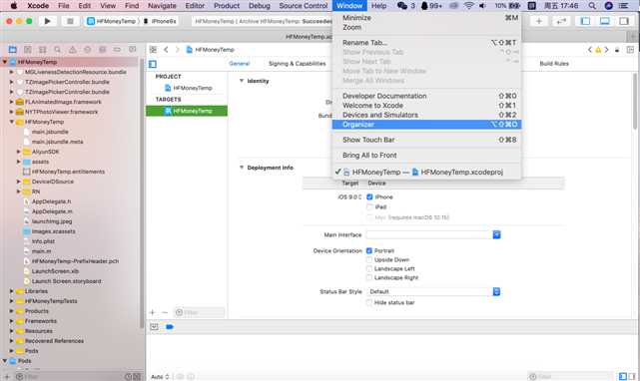Check the iPad device checkbox
The height and width of the screenshot is (381, 640).
[x=369, y=207]
